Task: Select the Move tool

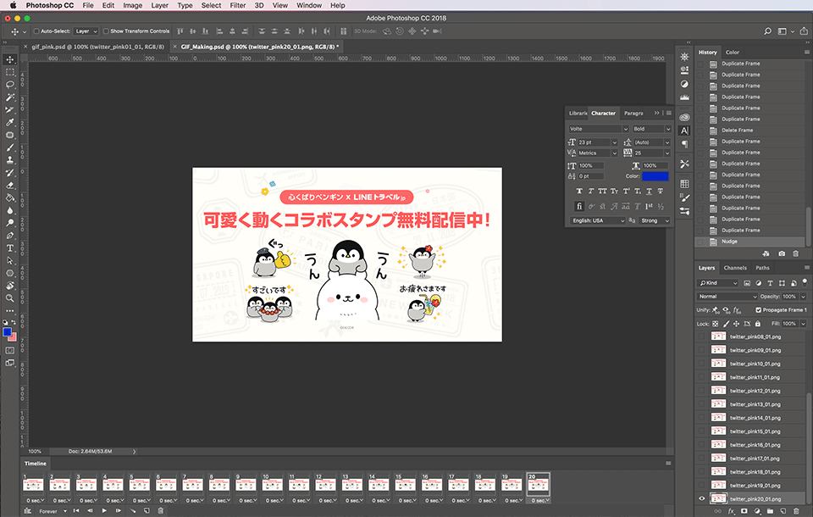Action: (x=10, y=59)
